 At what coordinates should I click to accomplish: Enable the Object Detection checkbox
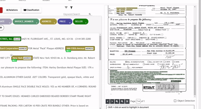tap(175, 101)
